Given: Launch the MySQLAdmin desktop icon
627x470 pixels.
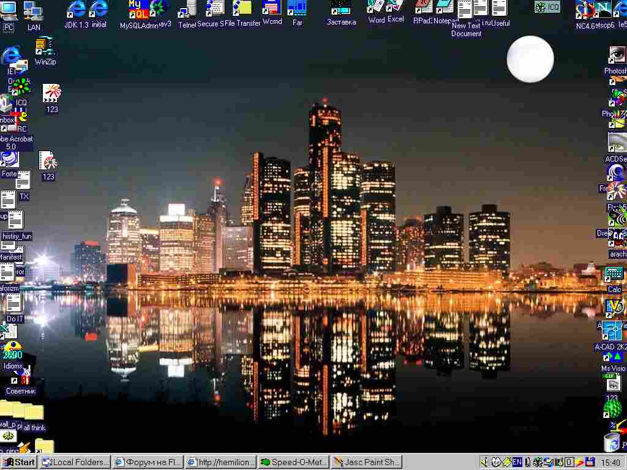Looking at the screenshot, I should (x=138, y=13).
